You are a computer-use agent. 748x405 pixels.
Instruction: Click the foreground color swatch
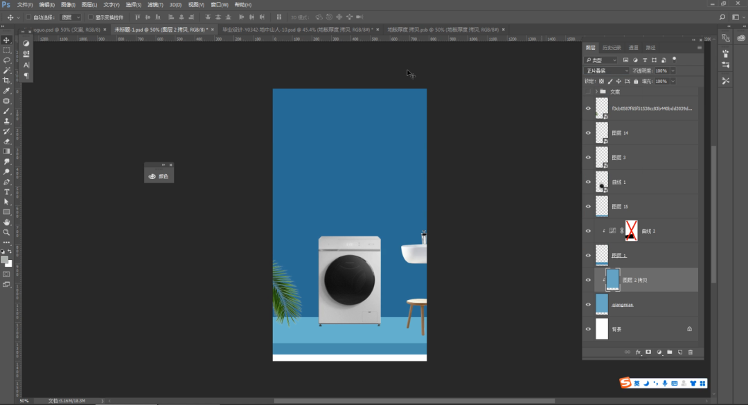pos(5,259)
